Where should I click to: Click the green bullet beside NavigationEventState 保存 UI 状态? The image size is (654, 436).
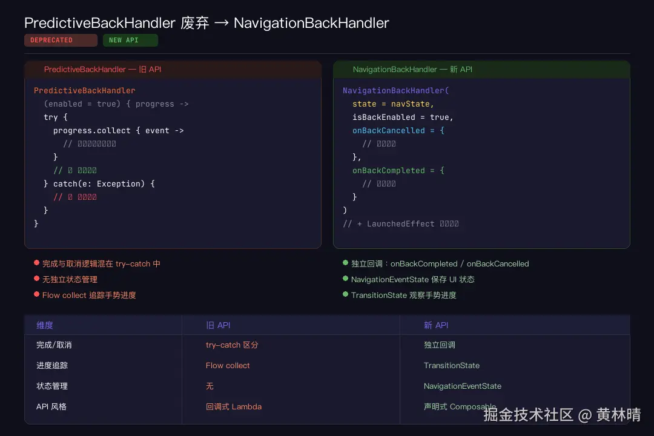pyautogui.click(x=345, y=279)
